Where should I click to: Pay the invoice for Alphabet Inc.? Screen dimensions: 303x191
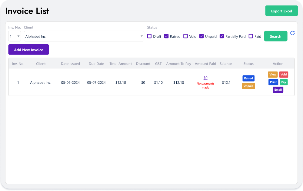(284, 82)
